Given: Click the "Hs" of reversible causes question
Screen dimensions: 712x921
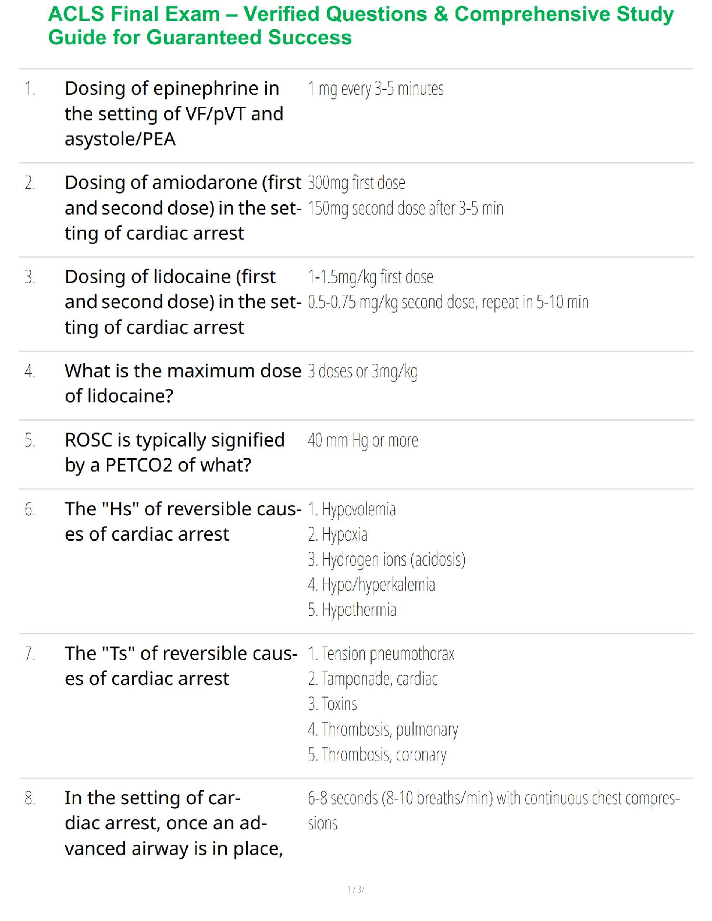Looking at the screenshot, I should 183,522.
